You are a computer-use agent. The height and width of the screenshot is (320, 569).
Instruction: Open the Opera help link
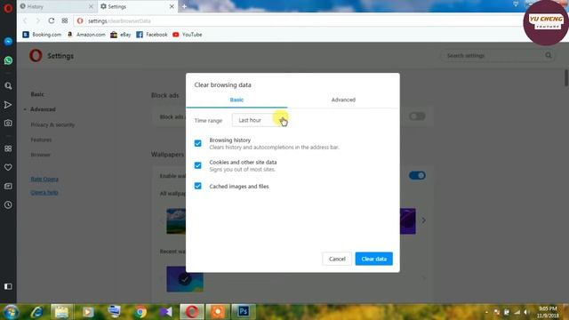(x=44, y=192)
